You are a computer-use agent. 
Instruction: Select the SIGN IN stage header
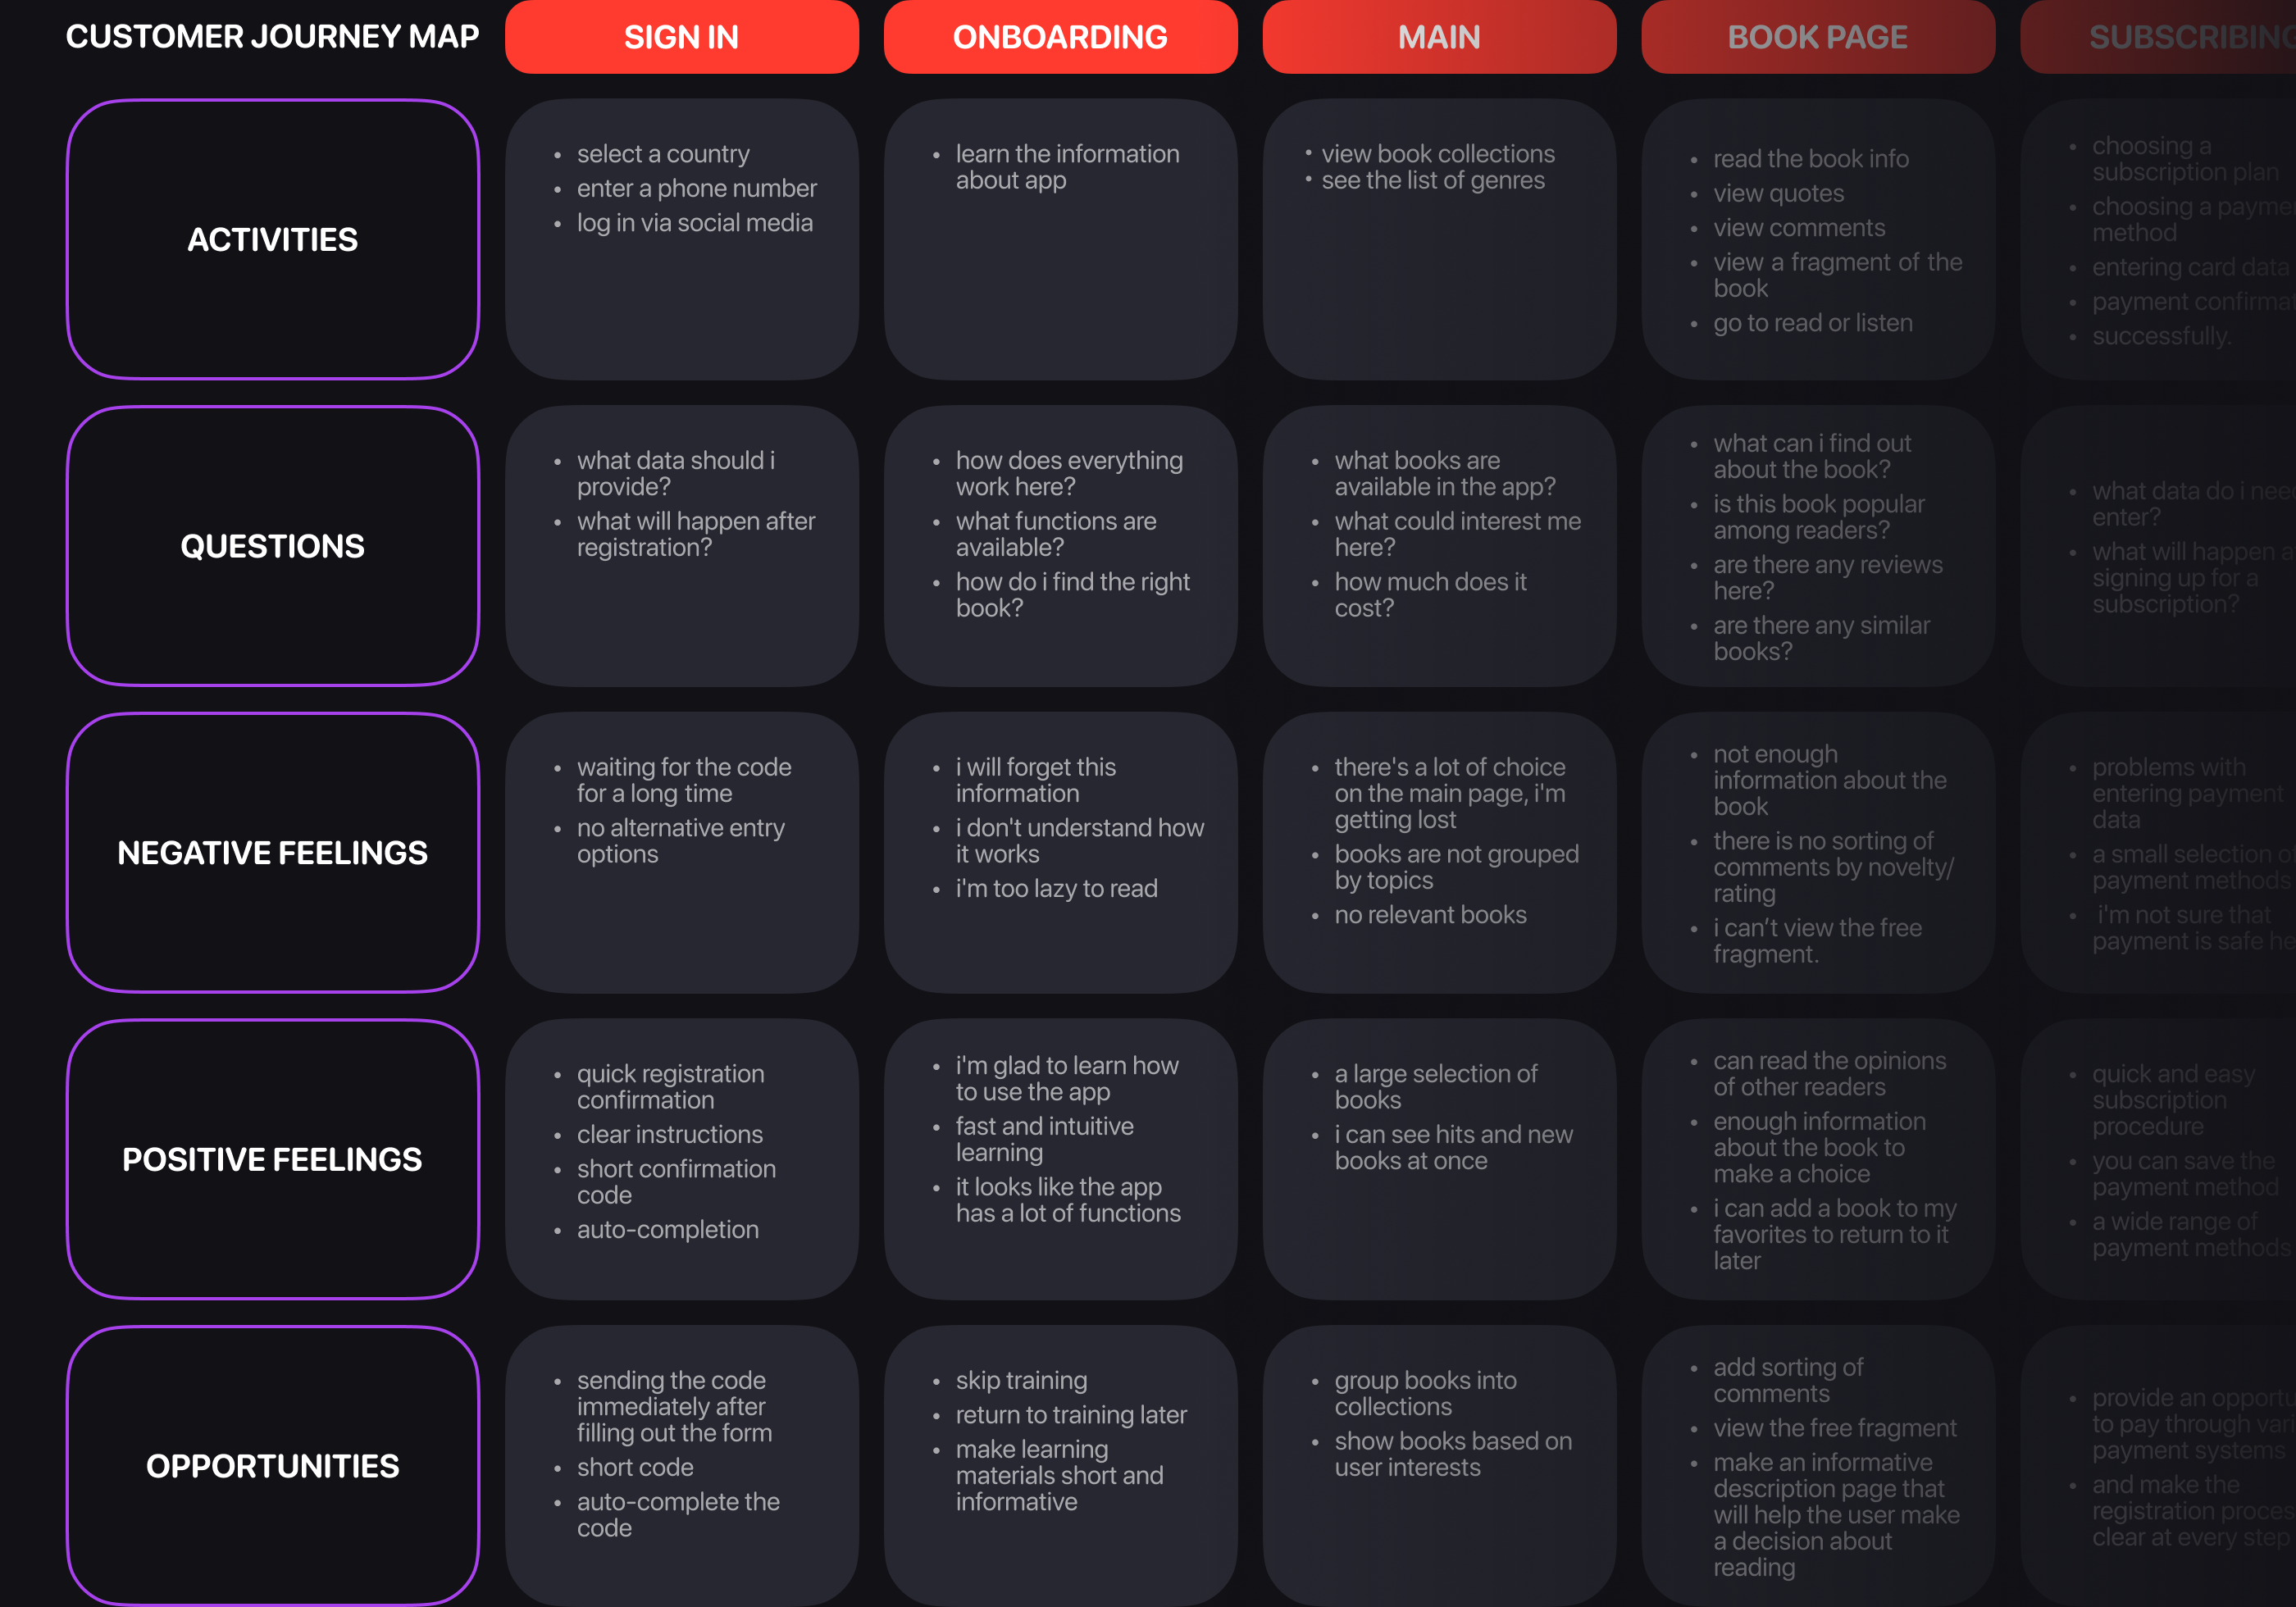pos(681,37)
